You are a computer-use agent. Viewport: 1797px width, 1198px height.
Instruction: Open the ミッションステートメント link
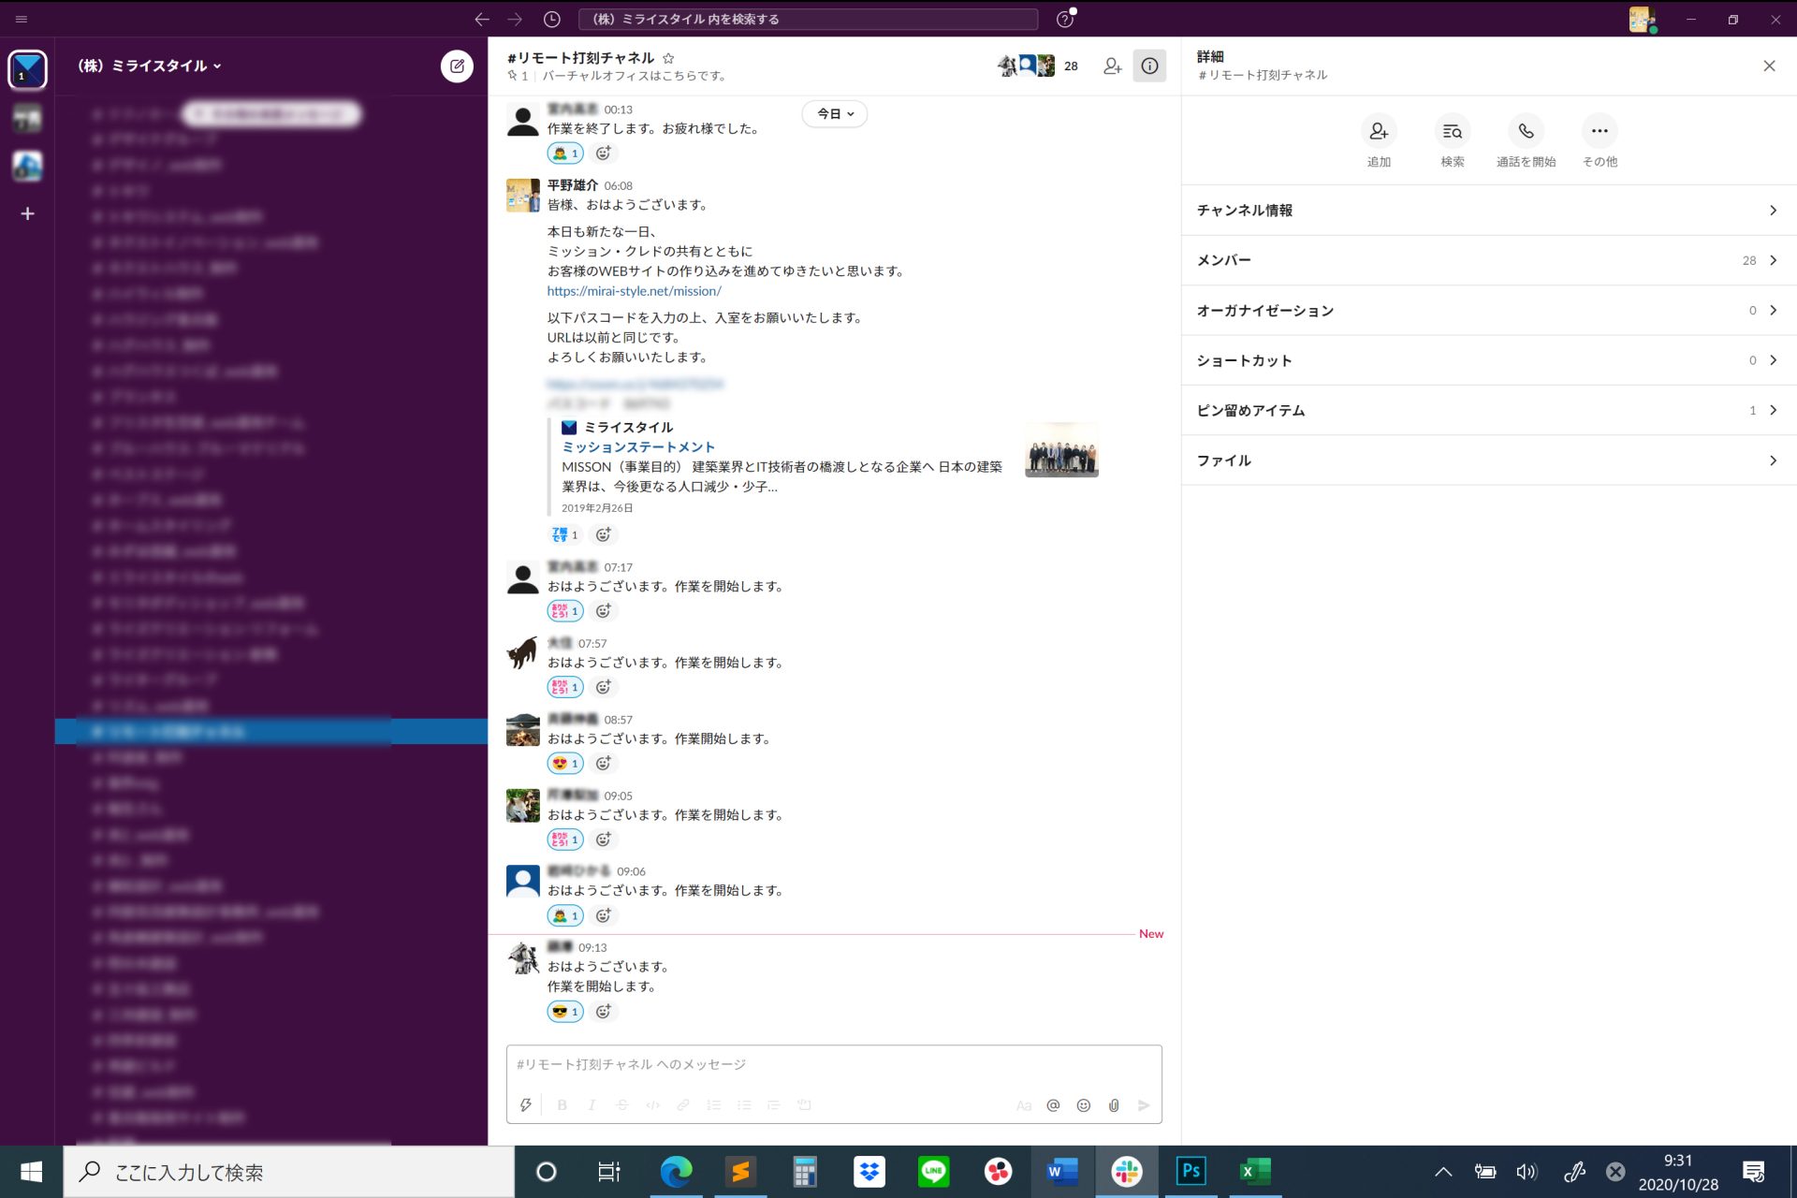638,447
